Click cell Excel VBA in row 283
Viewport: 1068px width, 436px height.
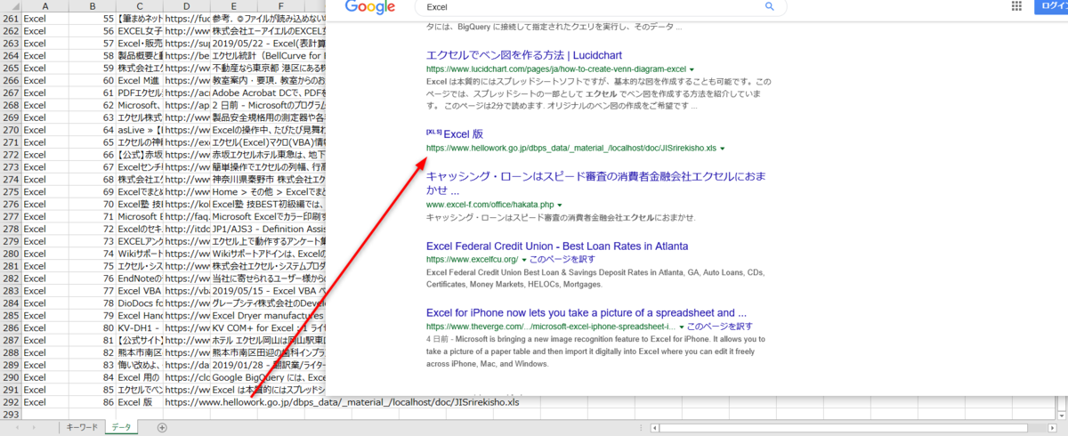click(x=139, y=290)
